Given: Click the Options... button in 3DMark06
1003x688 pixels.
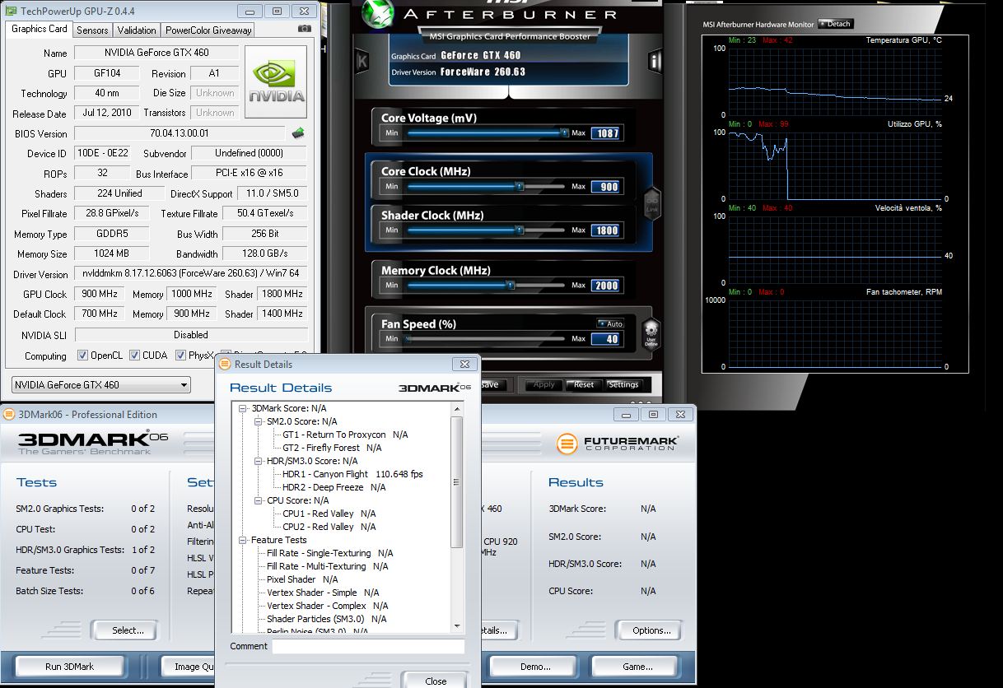Looking at the screenshot, I should pos(651,630).
